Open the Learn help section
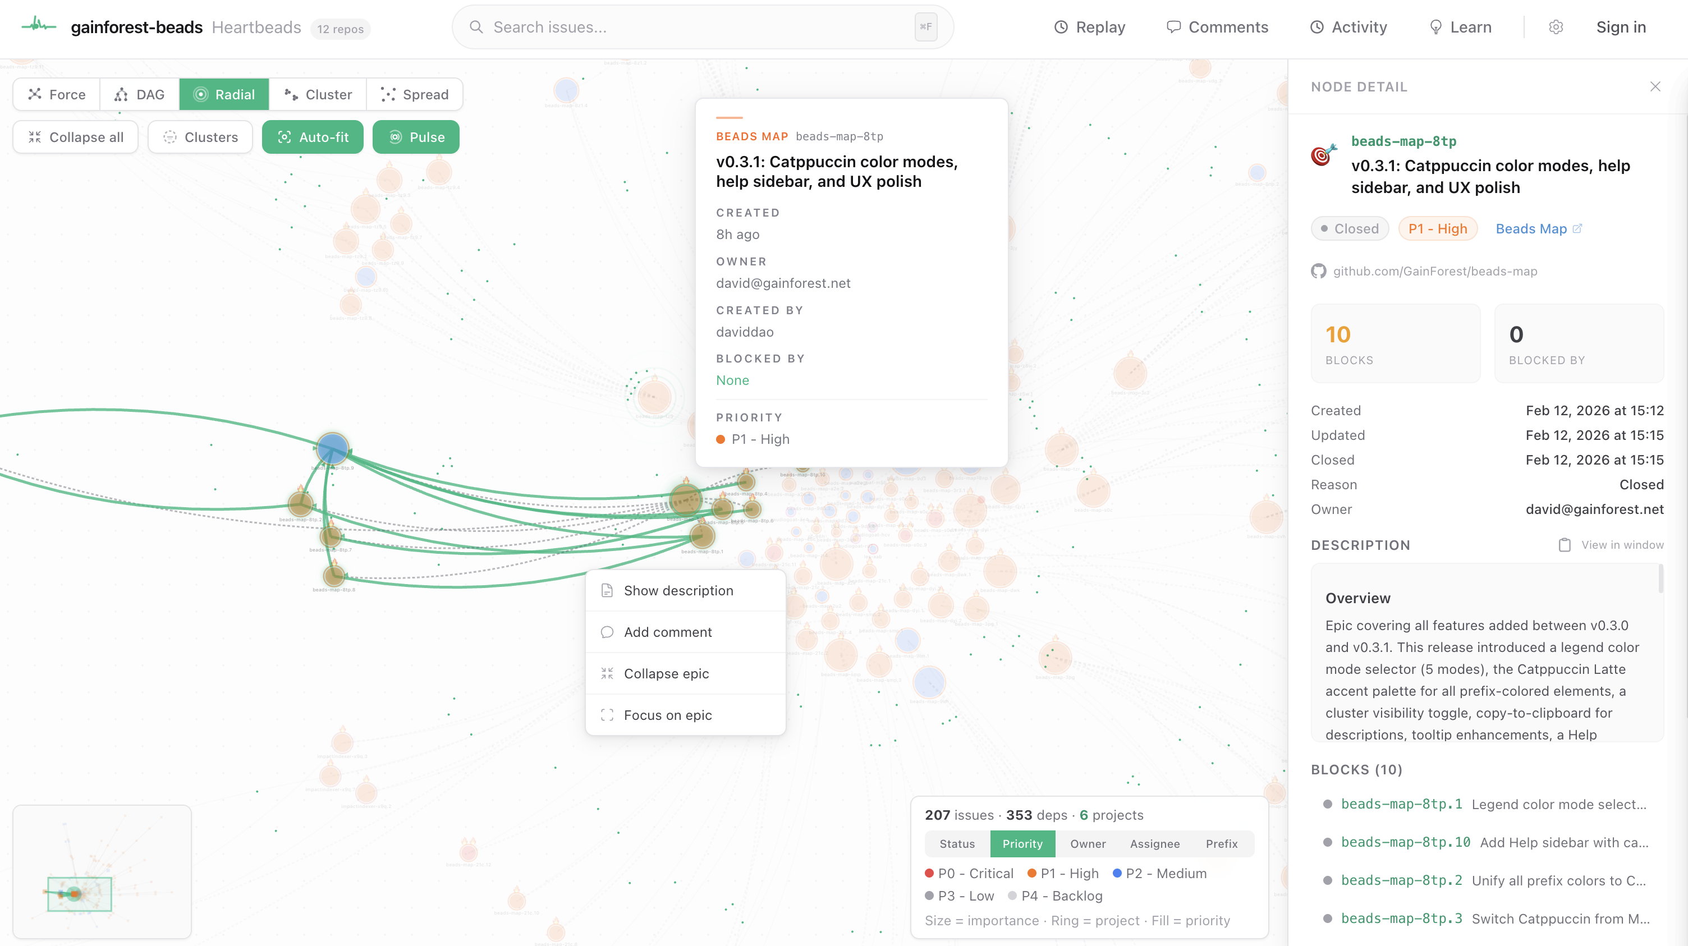 1460,27
